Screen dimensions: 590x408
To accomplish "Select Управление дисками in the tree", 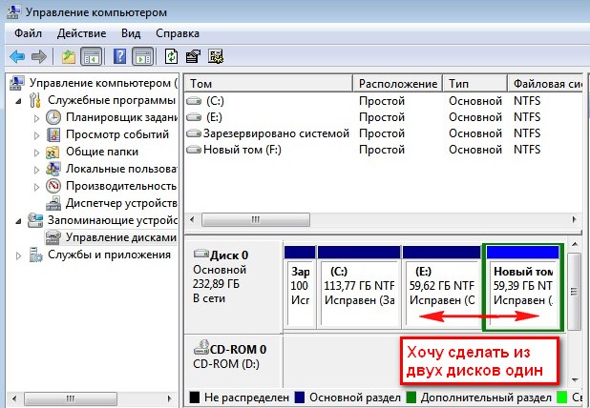I will 121,237.
